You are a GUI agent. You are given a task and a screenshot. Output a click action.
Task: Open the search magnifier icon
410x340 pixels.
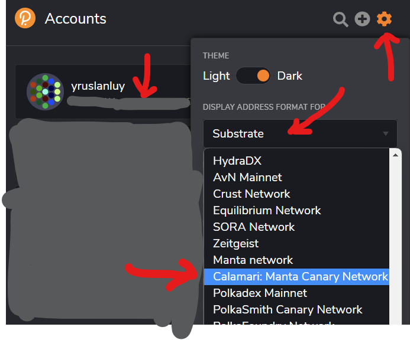click(340, 19)
